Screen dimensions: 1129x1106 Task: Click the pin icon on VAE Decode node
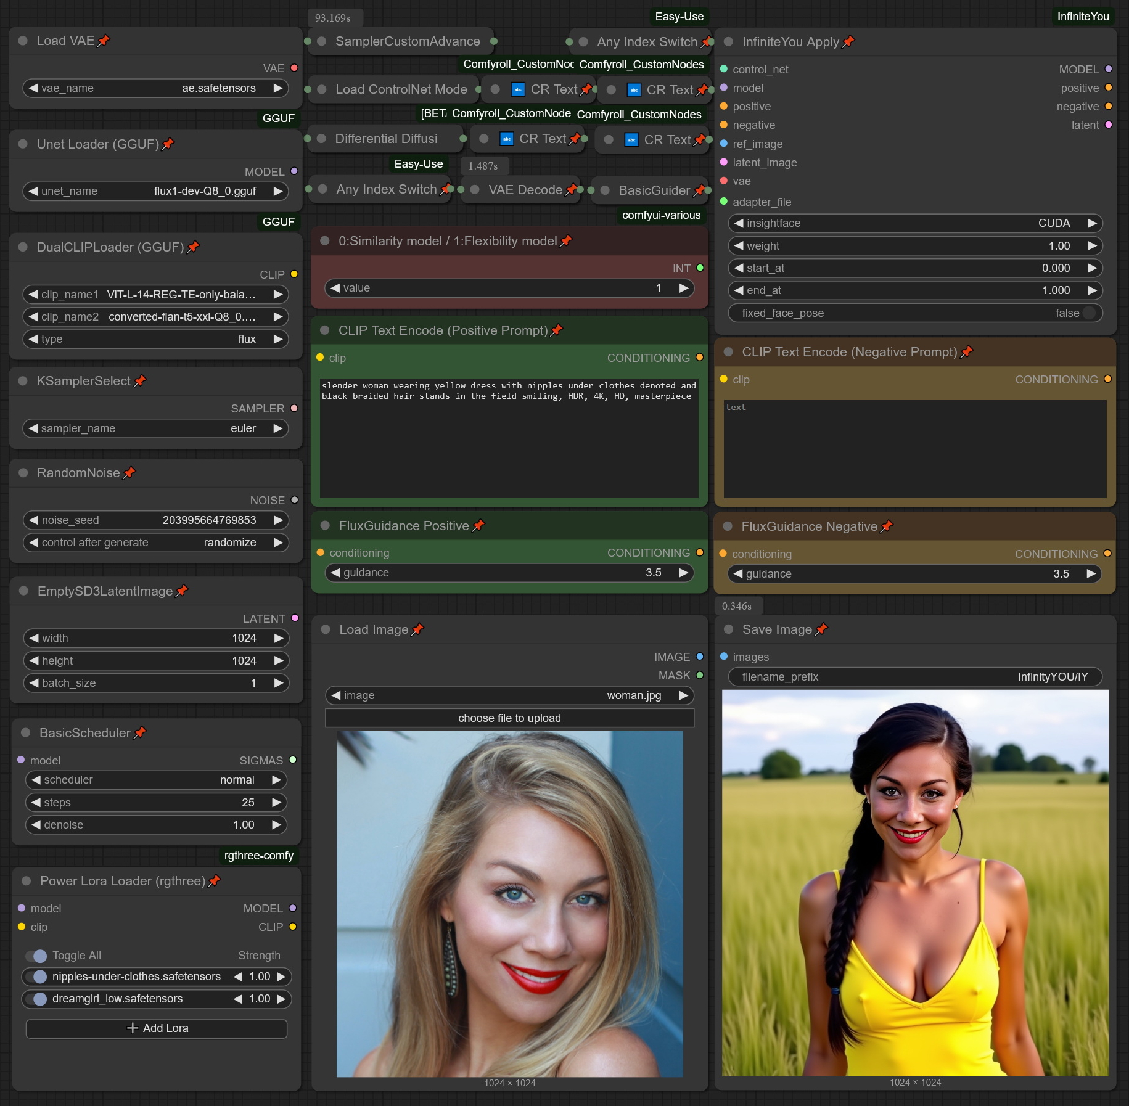point(571,190)
